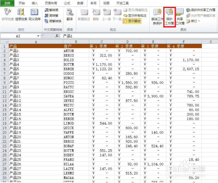Viewport: 218px width, 183px height.
Task: Select customer cell PICCO
Action: pyautogui.click(x=76, y=83)
